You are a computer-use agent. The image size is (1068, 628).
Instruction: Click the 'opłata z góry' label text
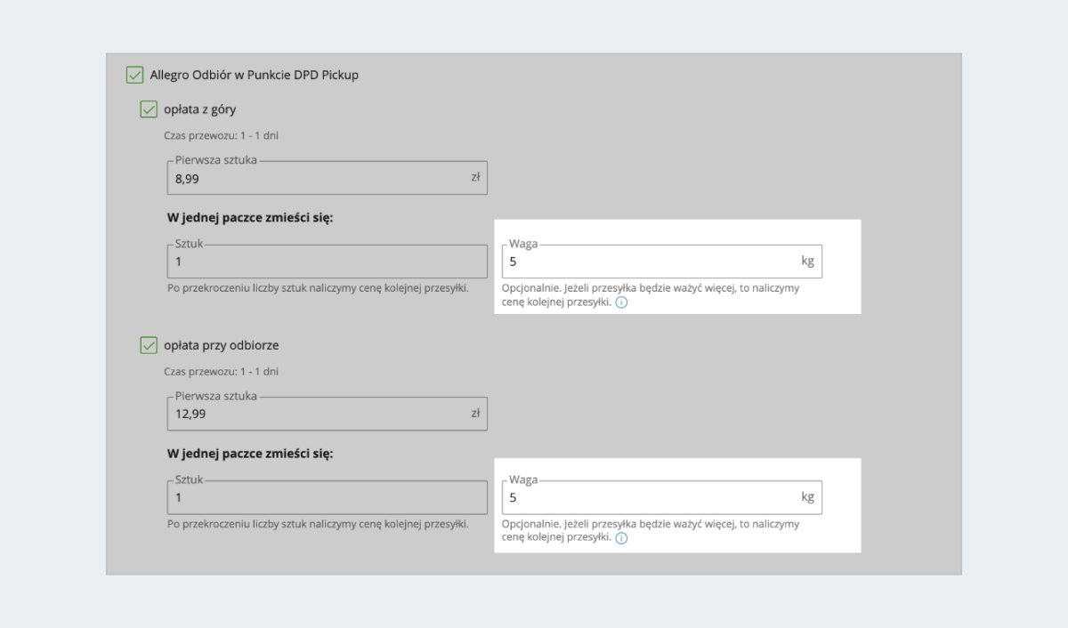point(200,109)
